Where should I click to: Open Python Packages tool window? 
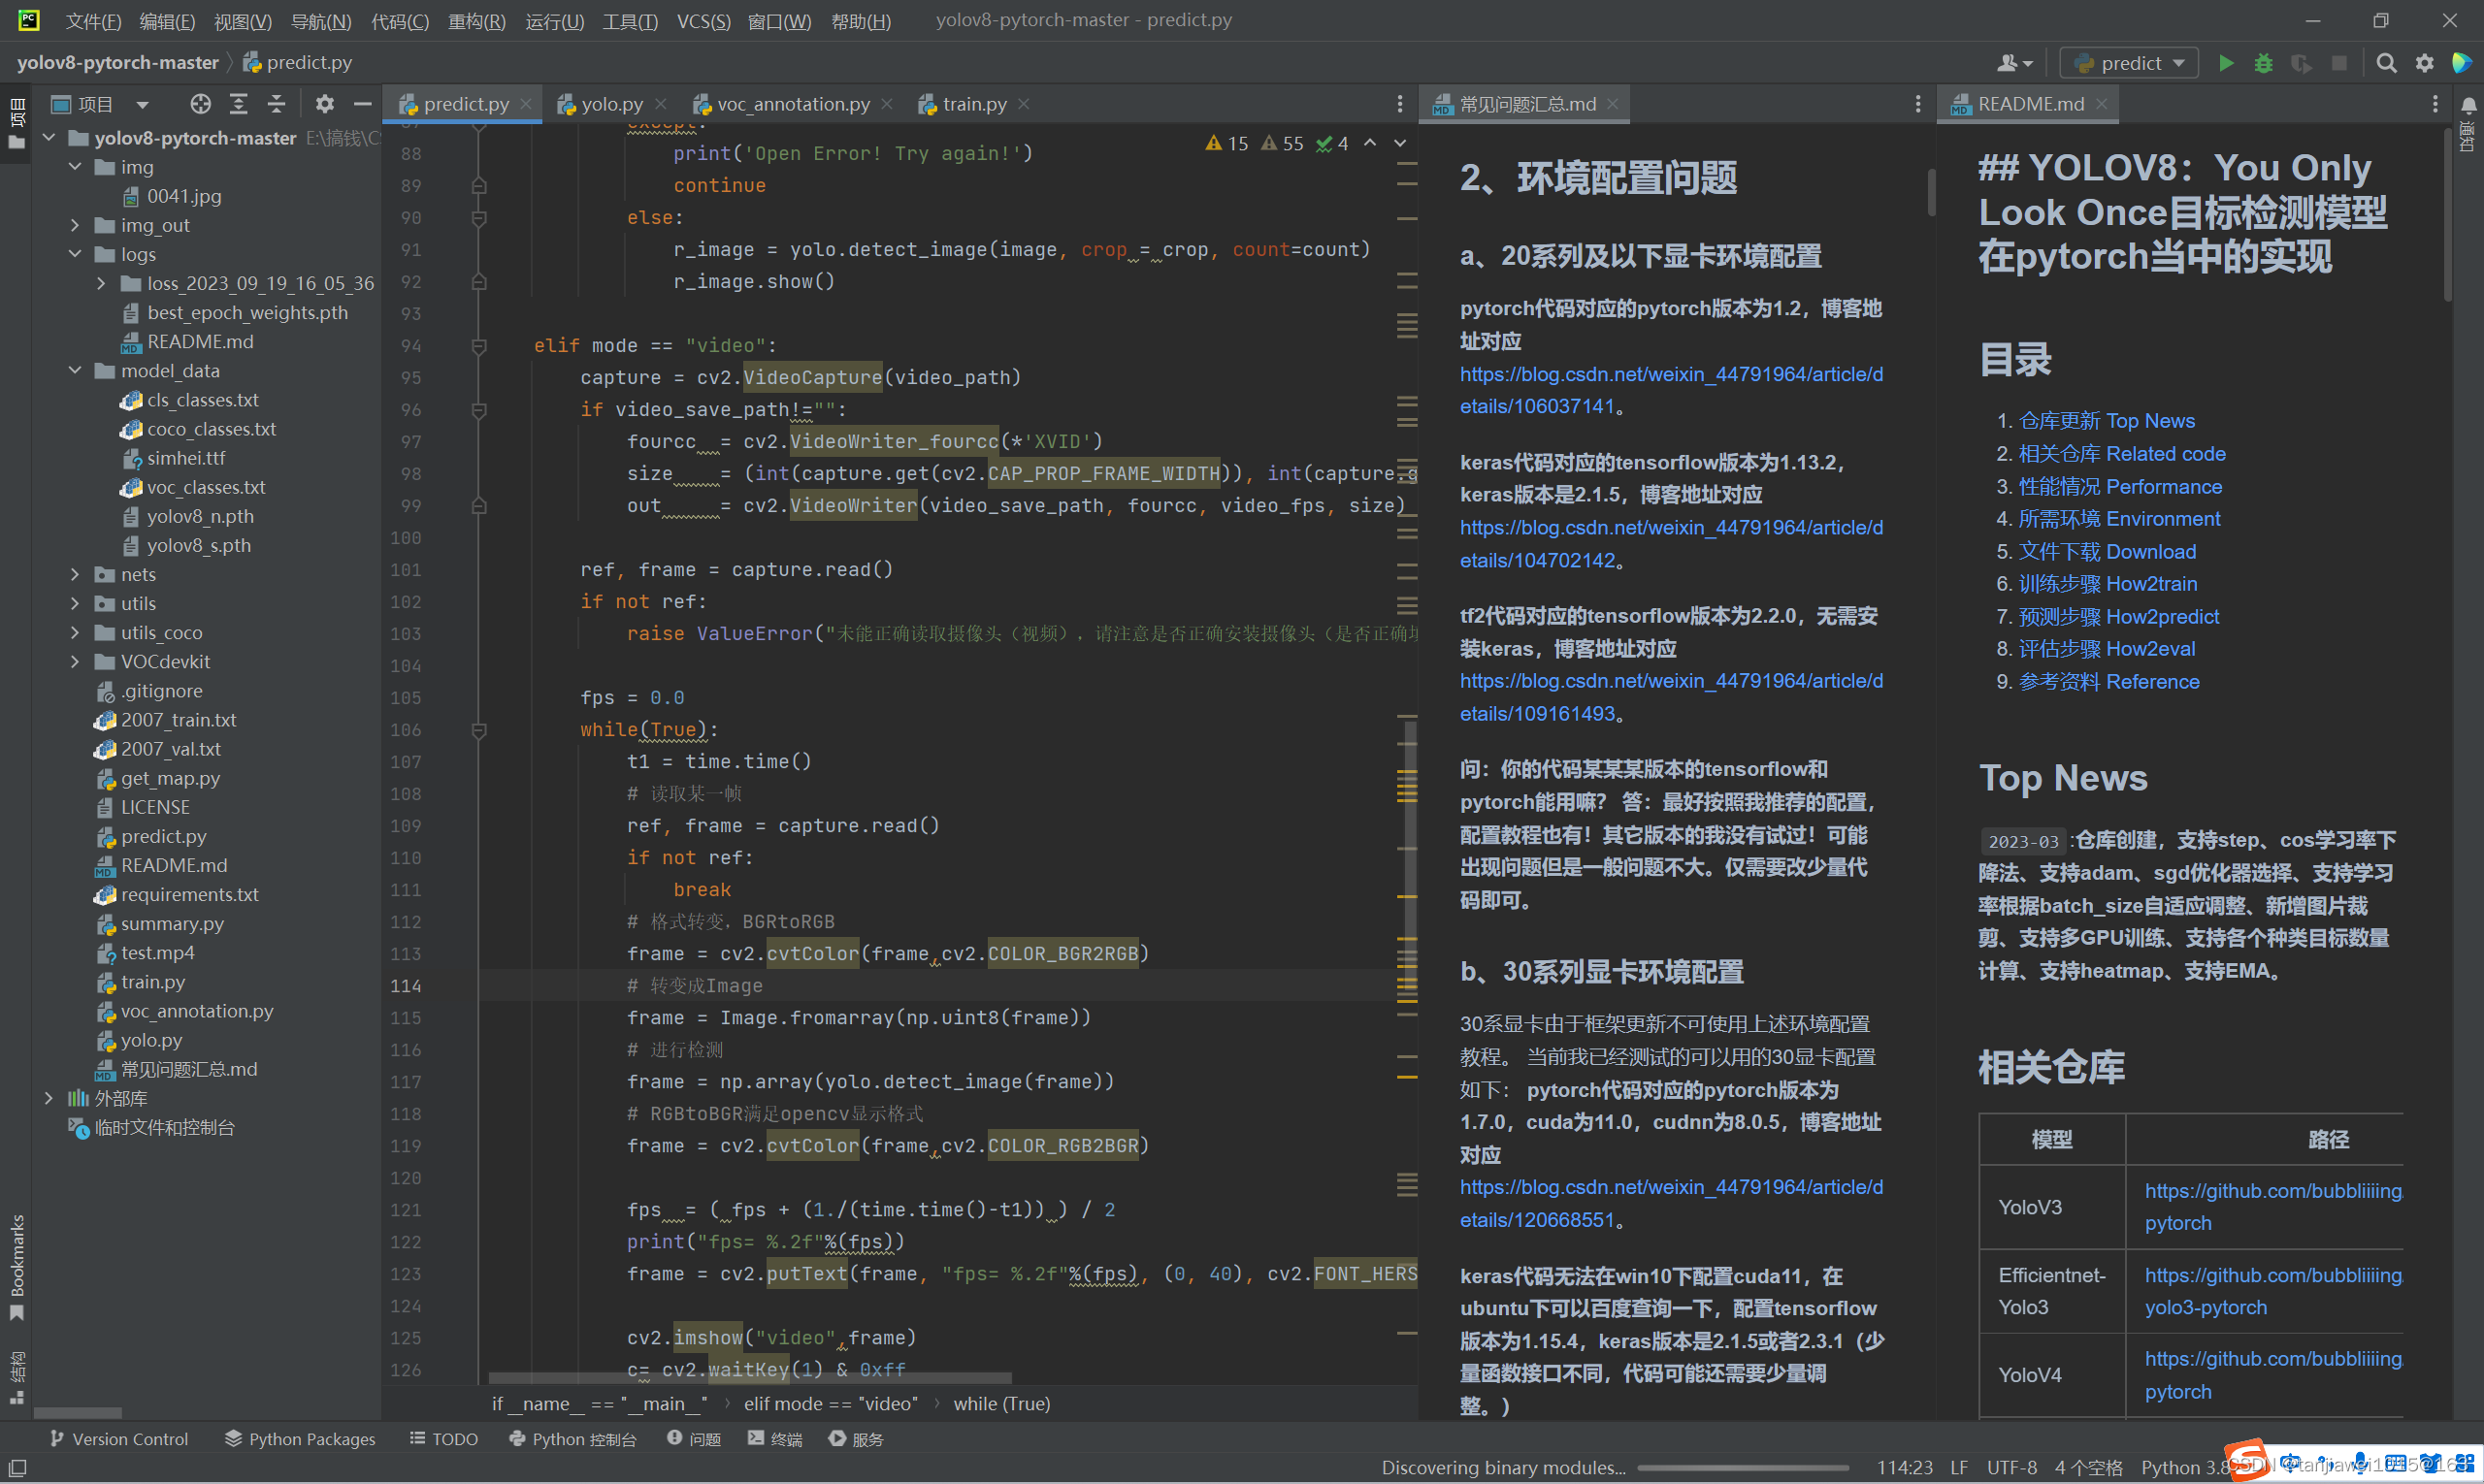[300, 1439]
